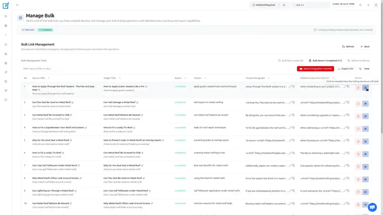
Task: Click Export CSV
Action: (x=346, y=68)
